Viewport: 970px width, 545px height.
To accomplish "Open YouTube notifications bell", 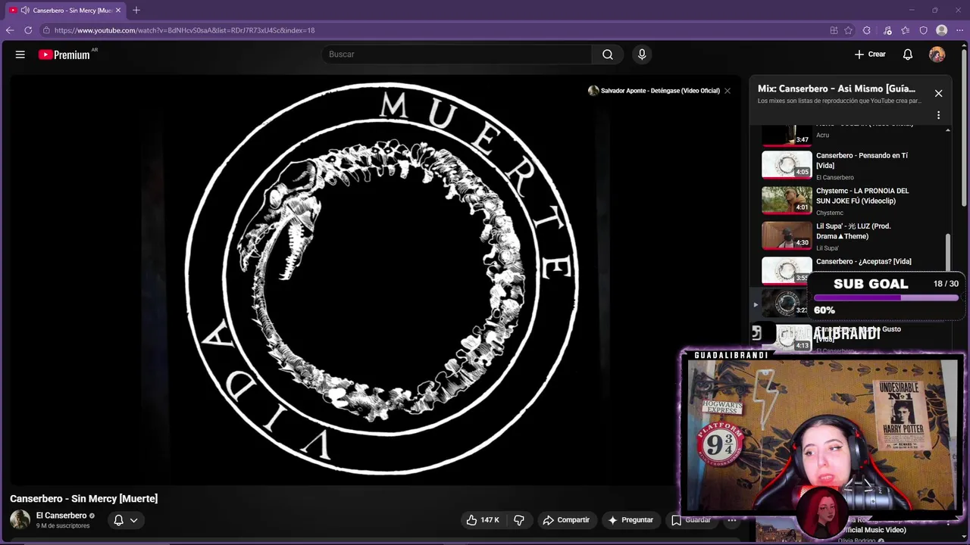I will pyautogui.click(x=908, y=54).
